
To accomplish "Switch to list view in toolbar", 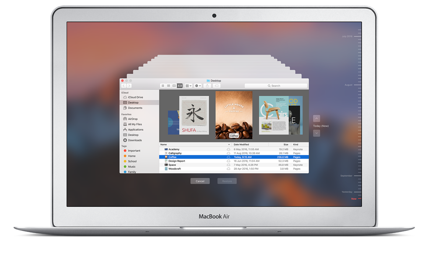I will click(169, 86).
